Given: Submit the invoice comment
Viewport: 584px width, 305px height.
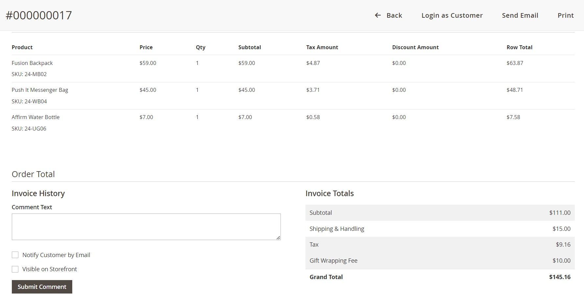Looking at the screenshot, I should pos(42,287).
